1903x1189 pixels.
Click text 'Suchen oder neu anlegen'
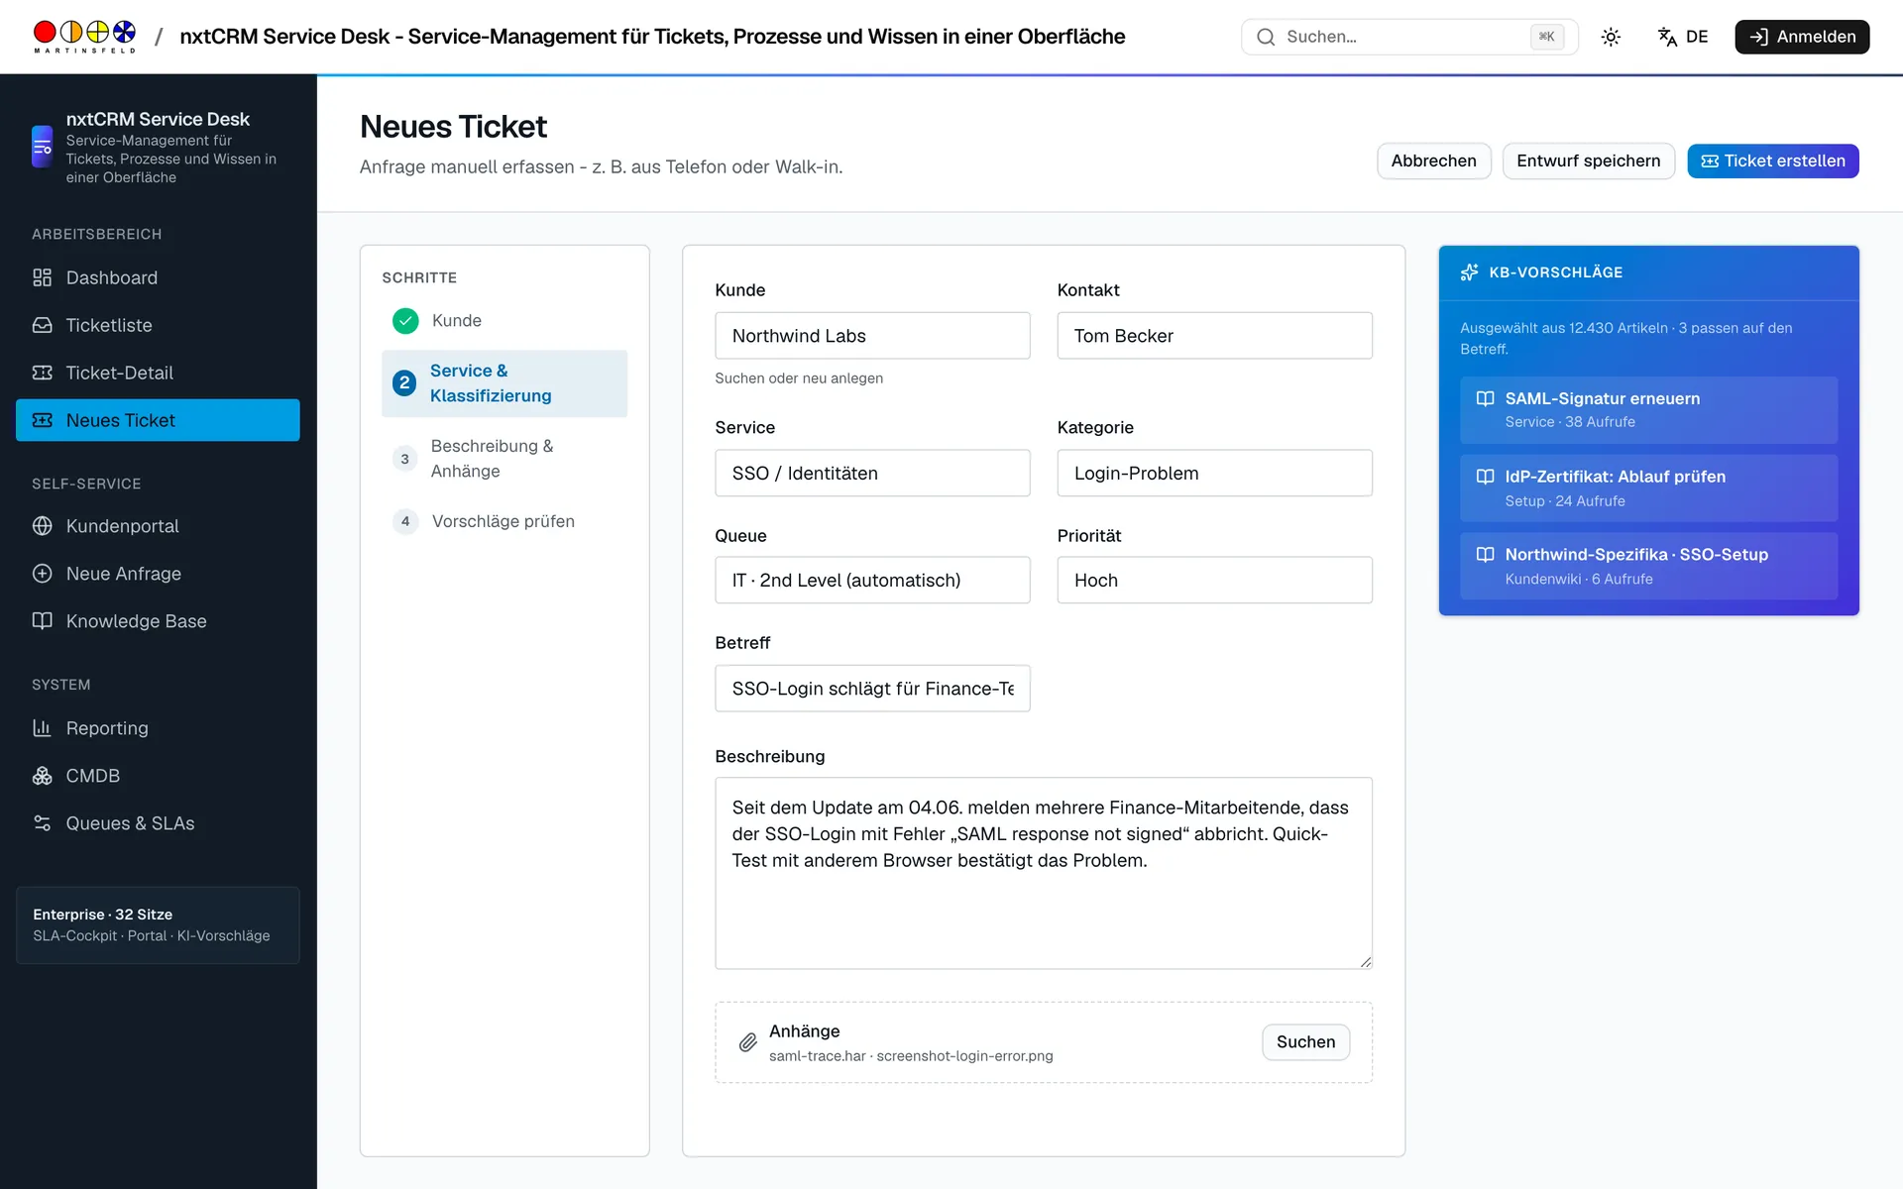tap(798, 378)
